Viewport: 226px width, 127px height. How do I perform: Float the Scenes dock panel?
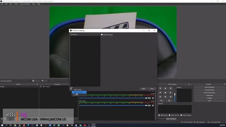37,84
